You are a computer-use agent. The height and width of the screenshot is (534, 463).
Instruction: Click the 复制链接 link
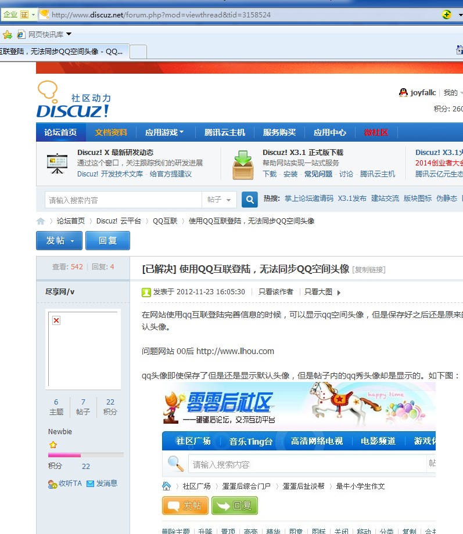[369, 270]
